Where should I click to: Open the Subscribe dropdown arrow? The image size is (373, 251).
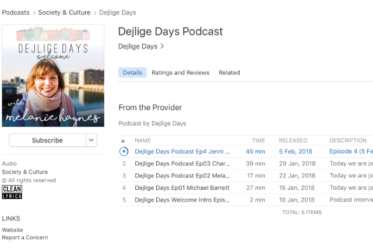[x=92, y=140]
